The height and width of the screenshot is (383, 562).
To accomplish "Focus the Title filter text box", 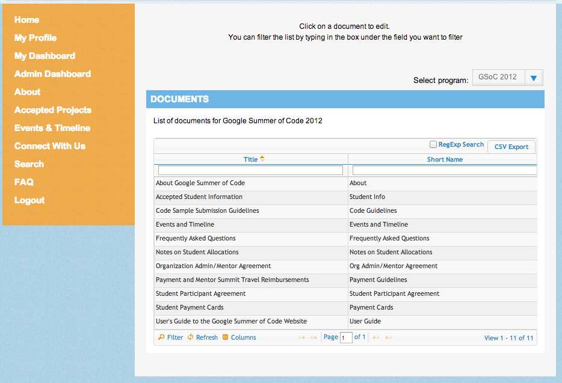I will coord(250,171).
